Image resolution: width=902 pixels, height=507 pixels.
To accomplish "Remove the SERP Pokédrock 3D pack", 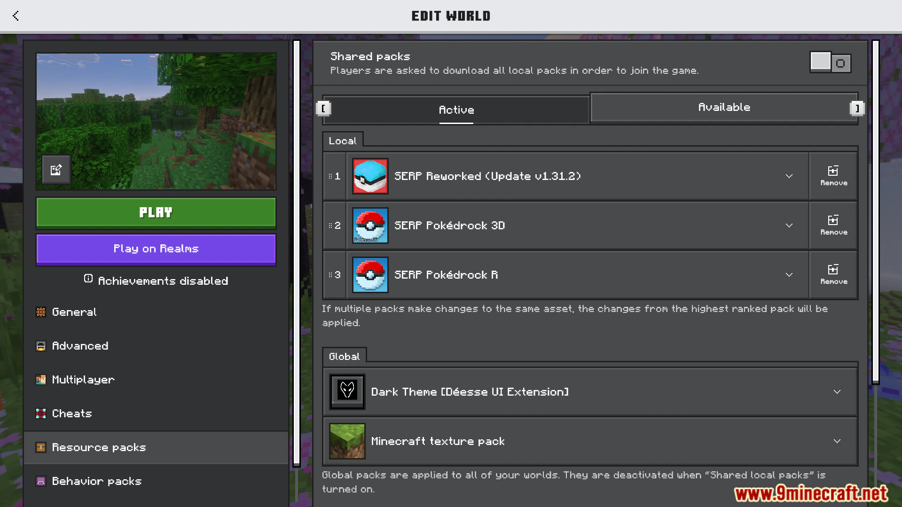I will pos(834,226).
